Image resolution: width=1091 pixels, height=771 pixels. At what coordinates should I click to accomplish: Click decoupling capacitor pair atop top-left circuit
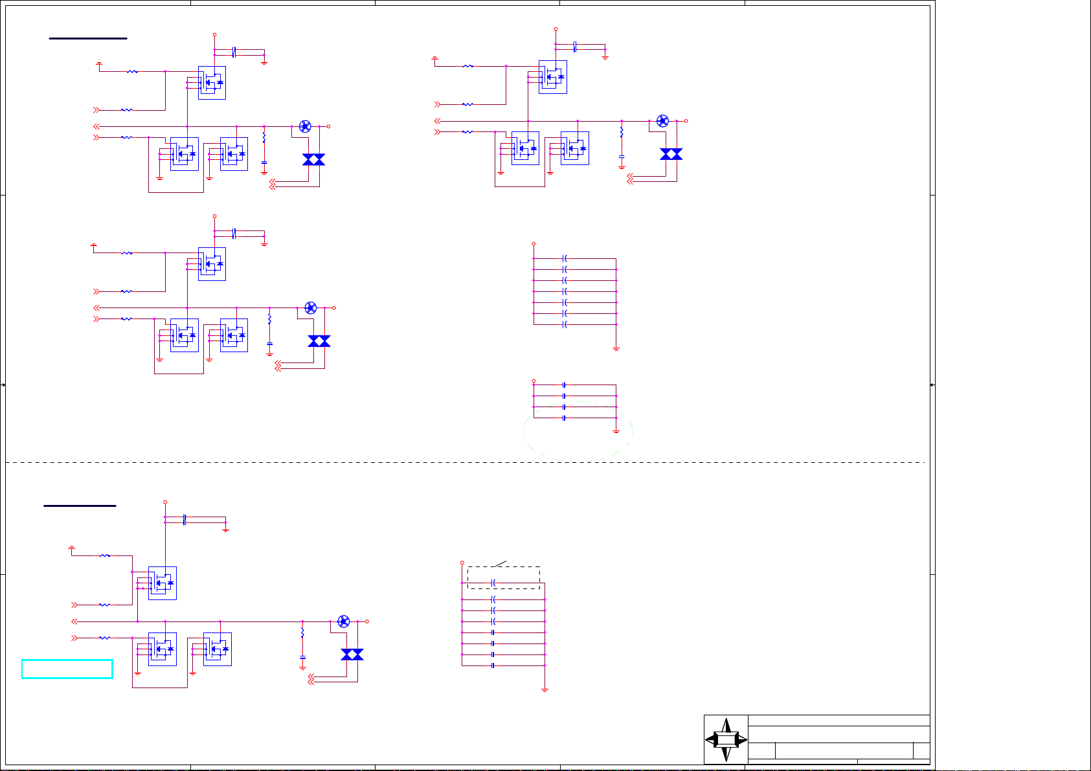pos(234,52)
